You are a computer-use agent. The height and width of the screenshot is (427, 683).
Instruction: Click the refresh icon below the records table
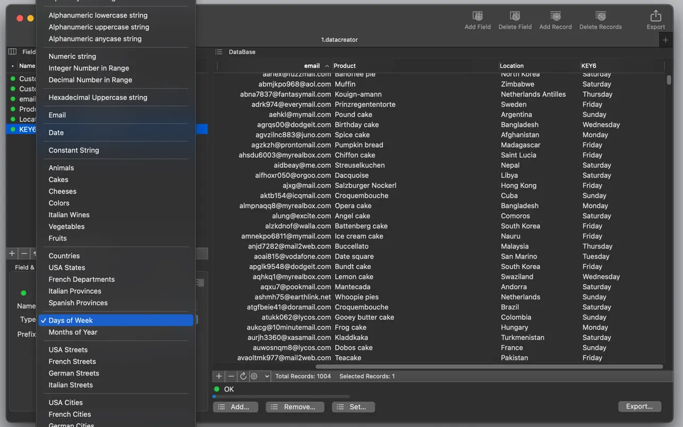click(x=243, y=376)
